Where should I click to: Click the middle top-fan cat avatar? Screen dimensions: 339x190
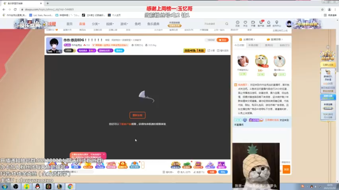pos(261,61)
